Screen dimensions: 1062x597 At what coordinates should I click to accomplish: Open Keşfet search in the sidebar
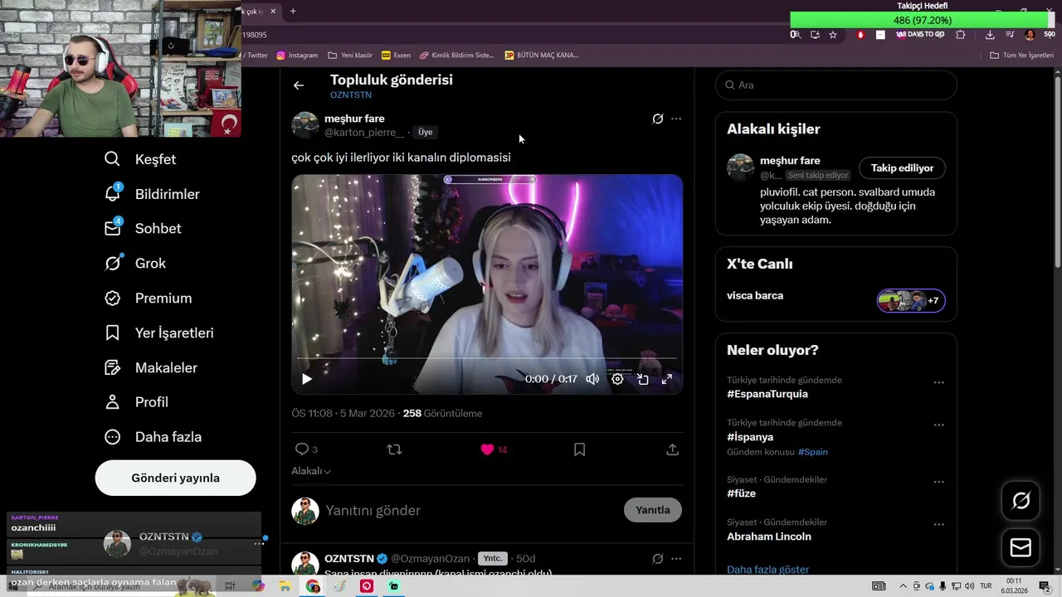(x=140, y=159)
